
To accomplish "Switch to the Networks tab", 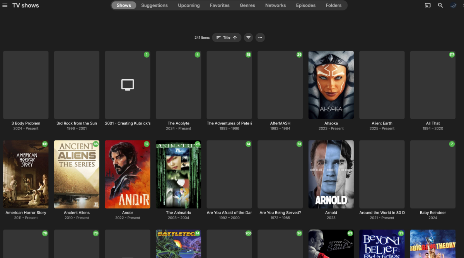I will click(275, 5).
